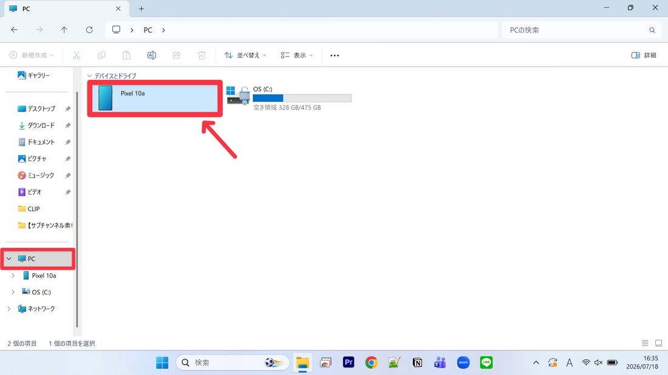Select the OS (C:) drive
Screen dimensions: 668x375
click(x=289, y=98)
